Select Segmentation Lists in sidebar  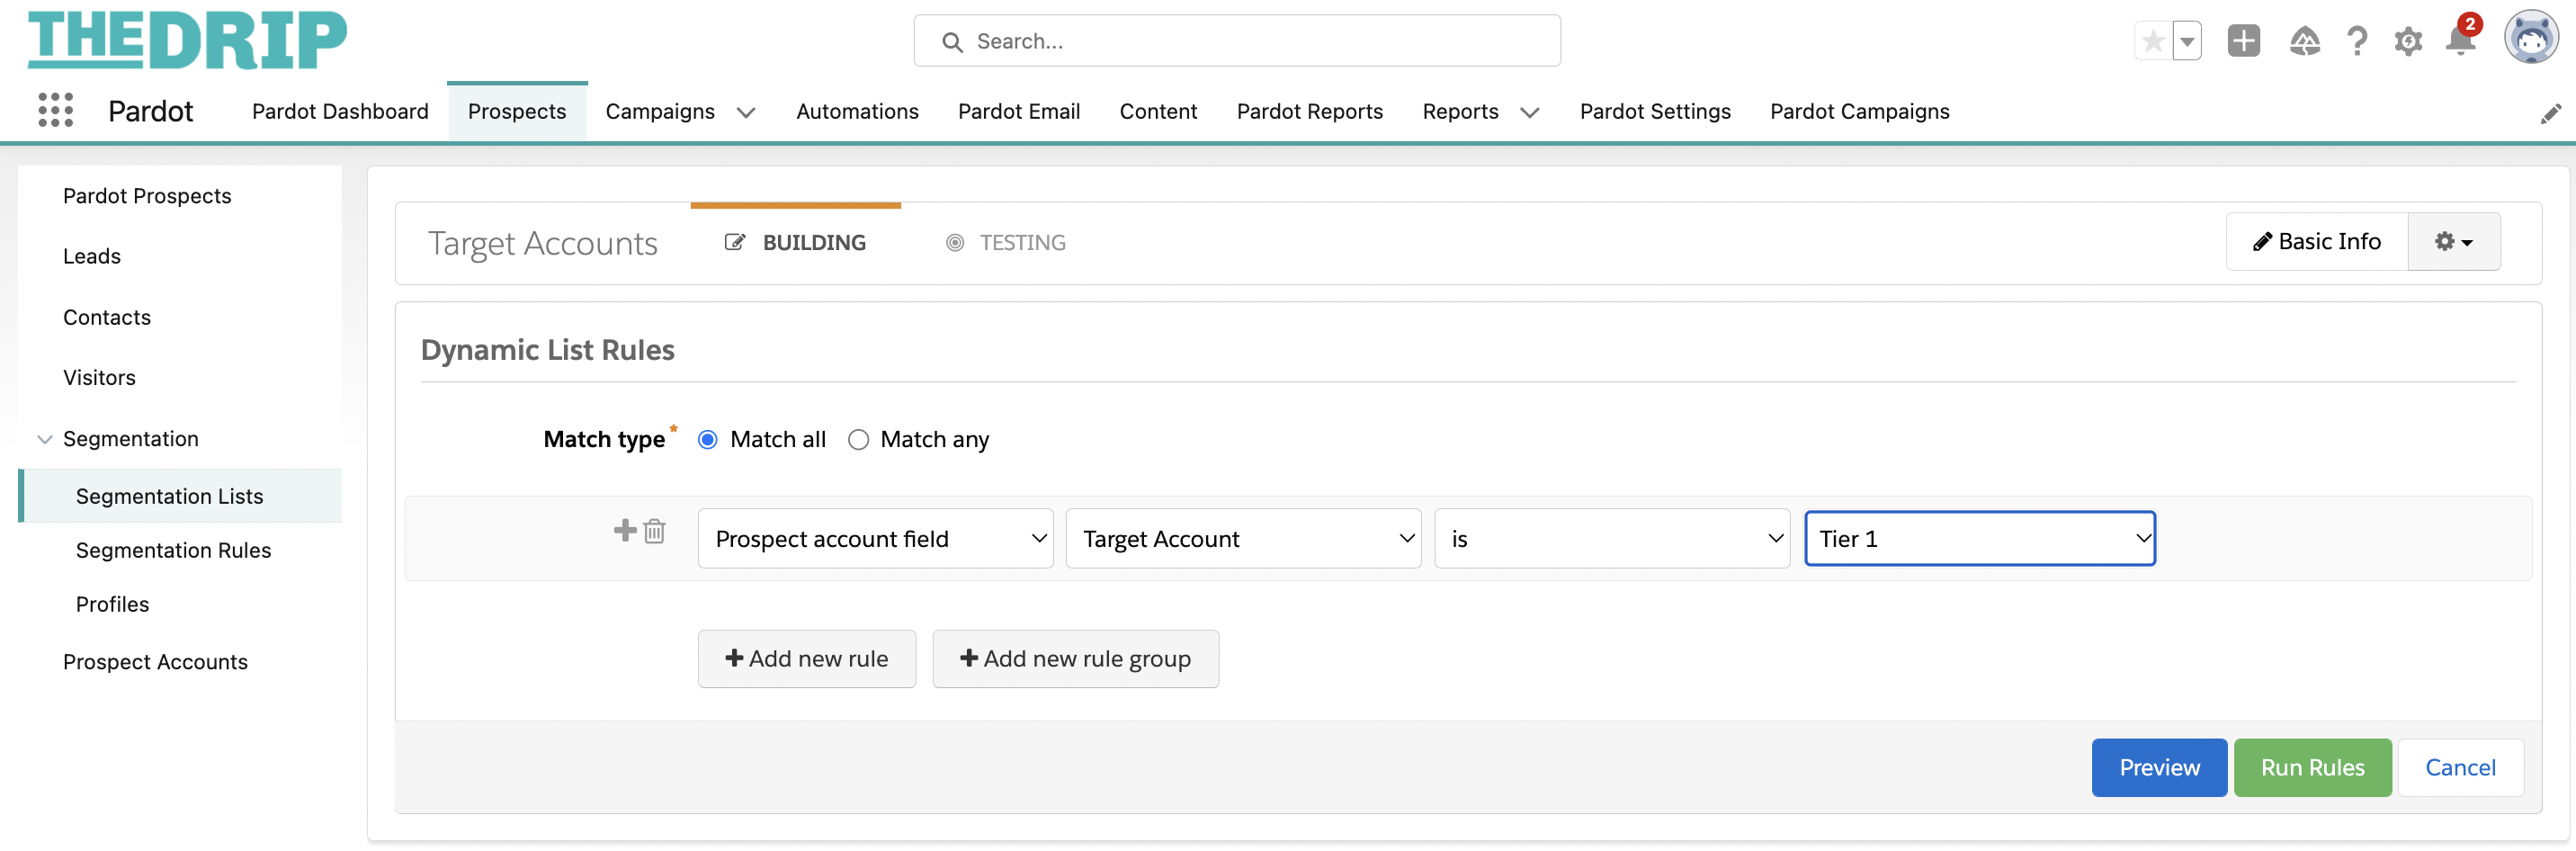[181, 496]
